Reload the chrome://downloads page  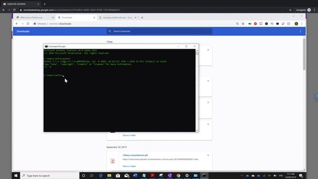pos(28,24)
